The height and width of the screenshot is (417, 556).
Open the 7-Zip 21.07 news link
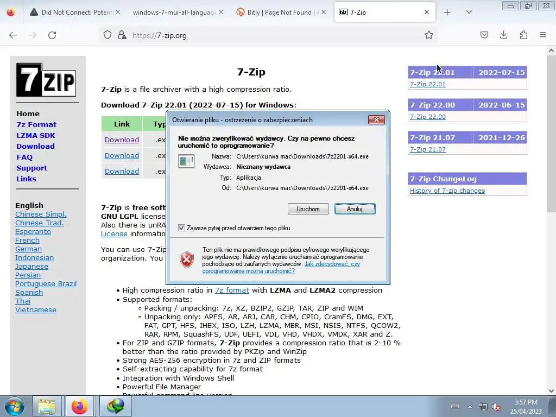pos(428,149)
